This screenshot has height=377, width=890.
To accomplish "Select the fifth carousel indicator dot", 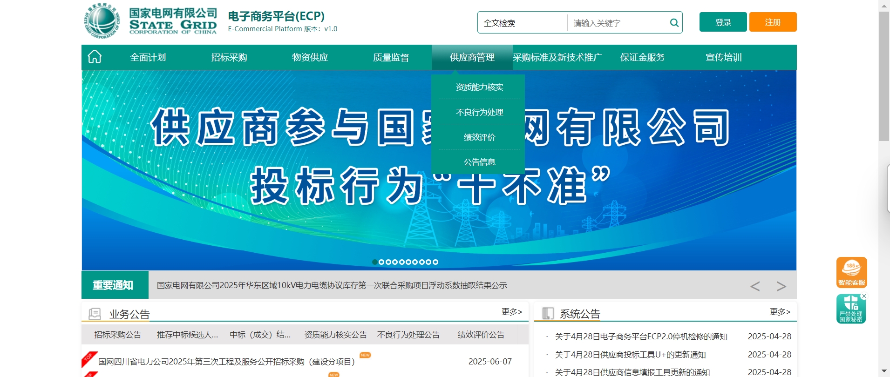I will [401, 262].
